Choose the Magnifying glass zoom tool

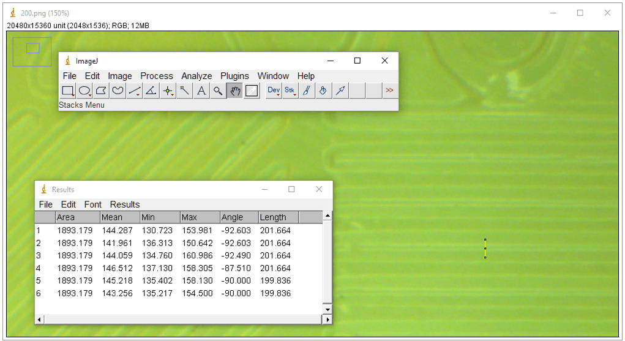pyautogui.click(x=217, y=91)
